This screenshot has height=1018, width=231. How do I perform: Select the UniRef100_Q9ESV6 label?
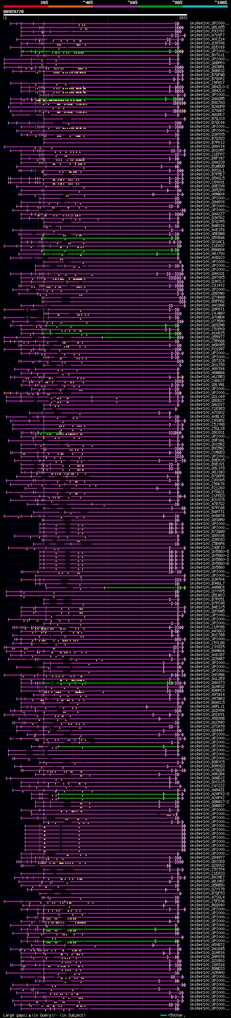(207, 186)
